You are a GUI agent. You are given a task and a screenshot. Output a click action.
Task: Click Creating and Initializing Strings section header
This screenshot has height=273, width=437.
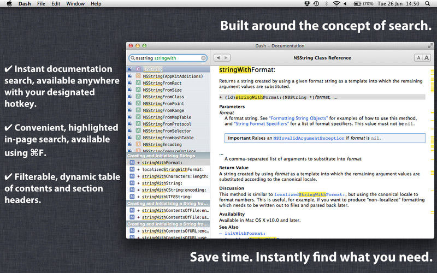(168, 156)
